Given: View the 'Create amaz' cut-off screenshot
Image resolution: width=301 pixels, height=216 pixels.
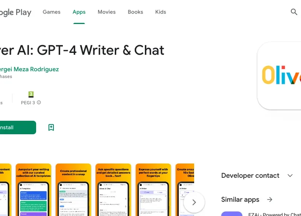Looking at the screenshot, I should [185, 190].
